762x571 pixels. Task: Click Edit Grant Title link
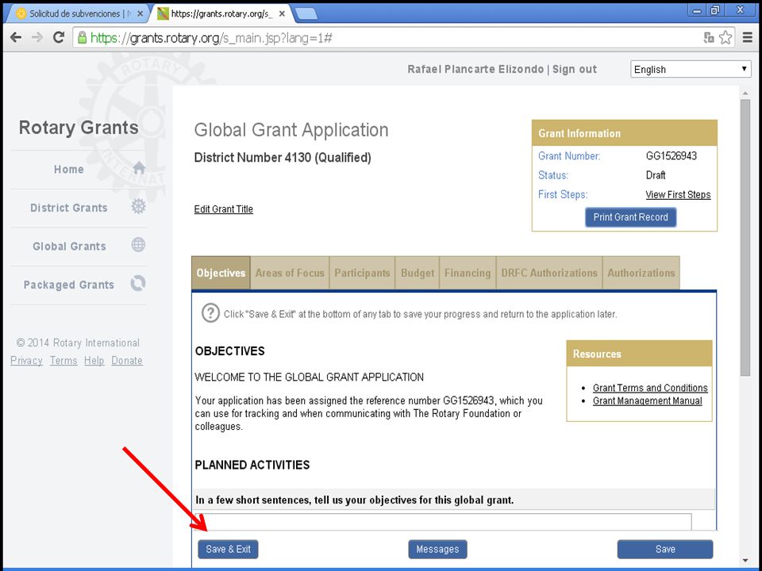point(224,209)
